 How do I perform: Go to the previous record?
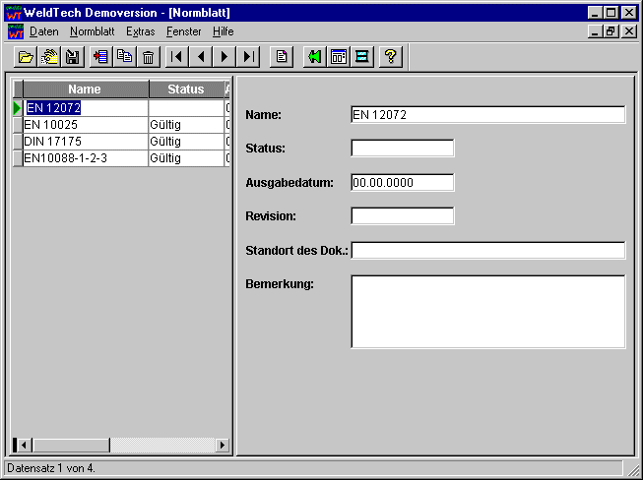(x=201, y=57)
